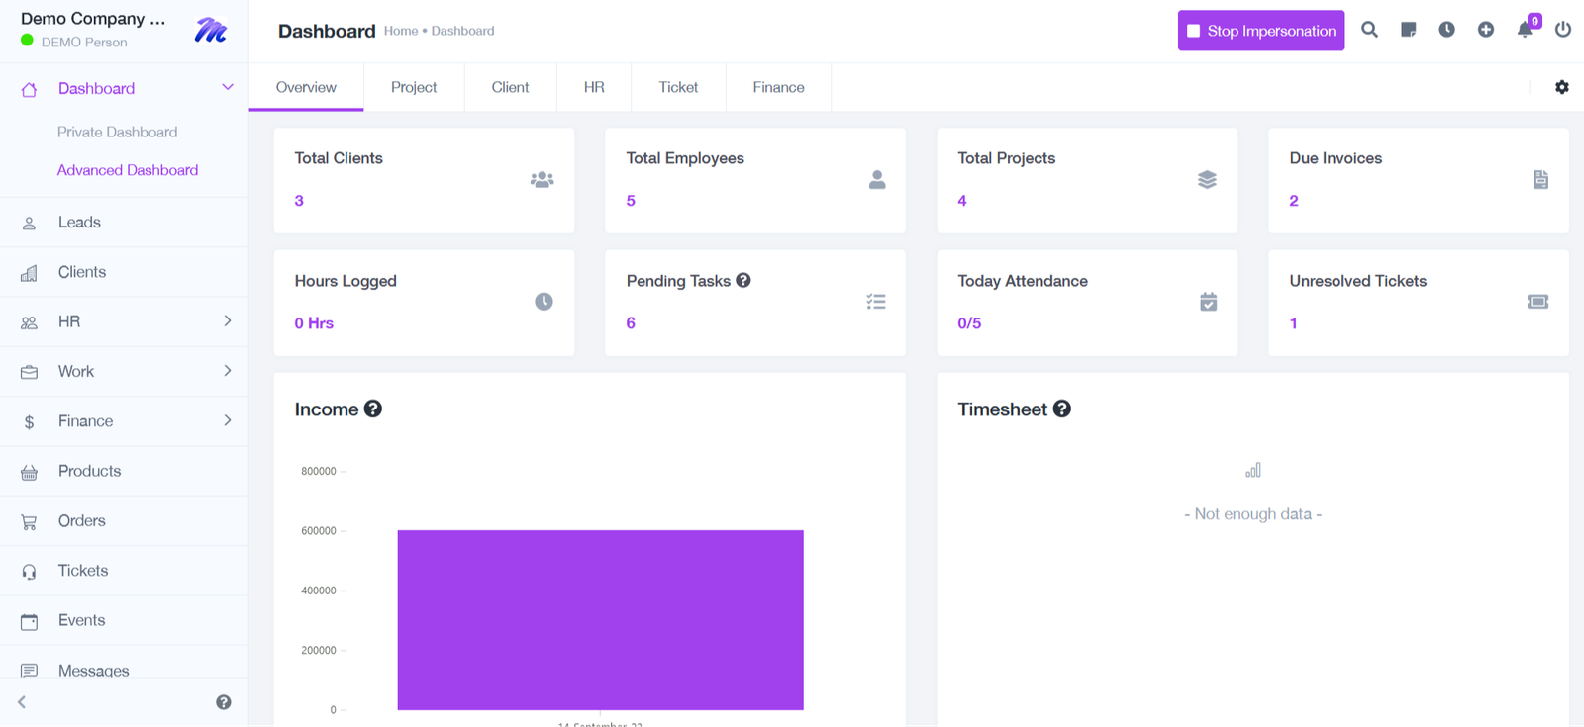Switch to the Ticket tab

678,87
